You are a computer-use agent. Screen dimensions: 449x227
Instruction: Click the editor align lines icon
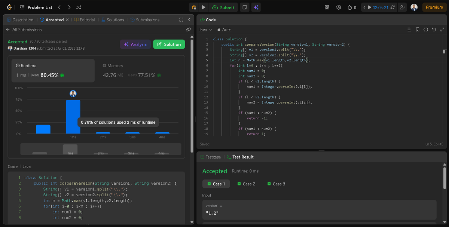tap(409, 30)
